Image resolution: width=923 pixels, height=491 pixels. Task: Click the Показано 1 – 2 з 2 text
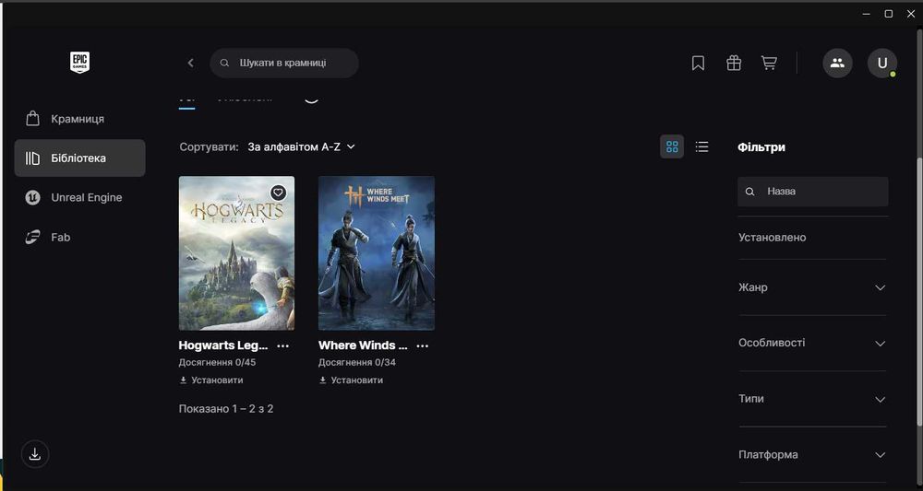click(226, 408)
